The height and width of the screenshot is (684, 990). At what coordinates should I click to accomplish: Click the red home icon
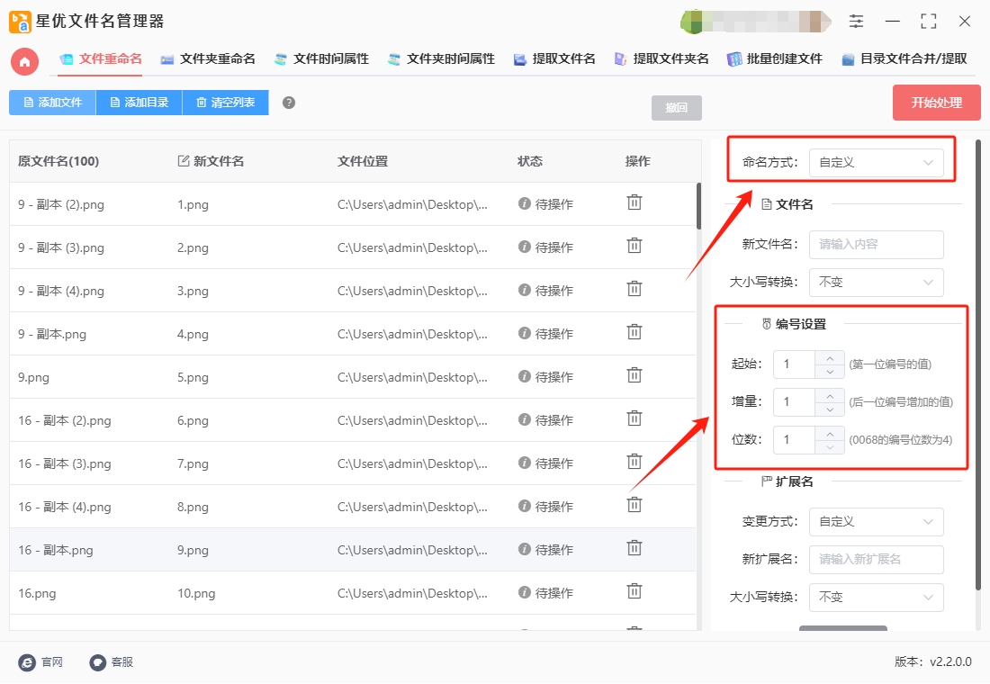(x=24, y=62)
